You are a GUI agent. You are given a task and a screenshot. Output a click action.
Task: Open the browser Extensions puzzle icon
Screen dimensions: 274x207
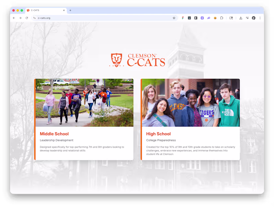[x=221, y=18]
